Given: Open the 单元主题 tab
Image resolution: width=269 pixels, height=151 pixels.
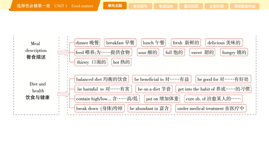Looking at the screenshot, I should tap(115, 6).
